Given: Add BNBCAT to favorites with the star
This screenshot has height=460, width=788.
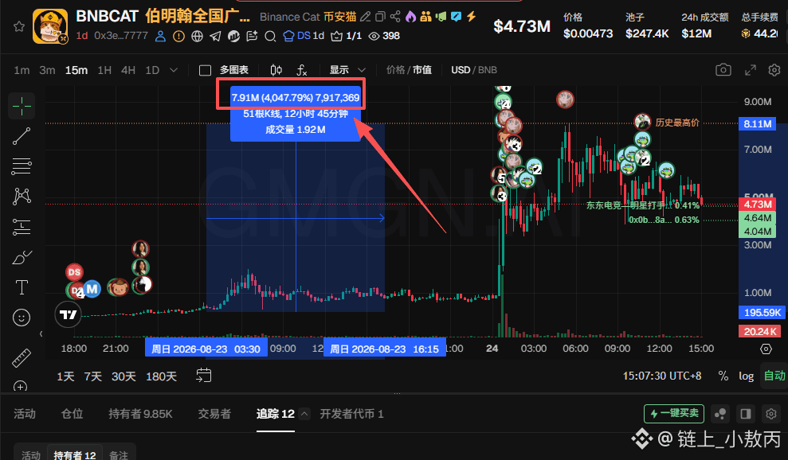Looking at the screenshot, I should pyautogui.click(x=19, y=26).
